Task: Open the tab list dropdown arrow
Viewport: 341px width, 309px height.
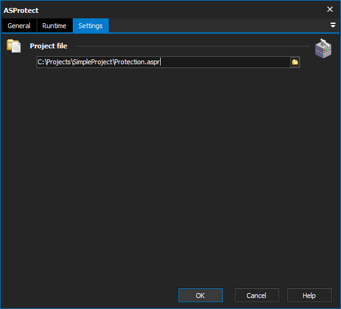Action: point(332,25)
